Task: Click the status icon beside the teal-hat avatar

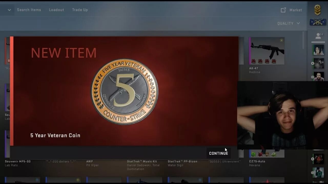Action: (312, 173)
